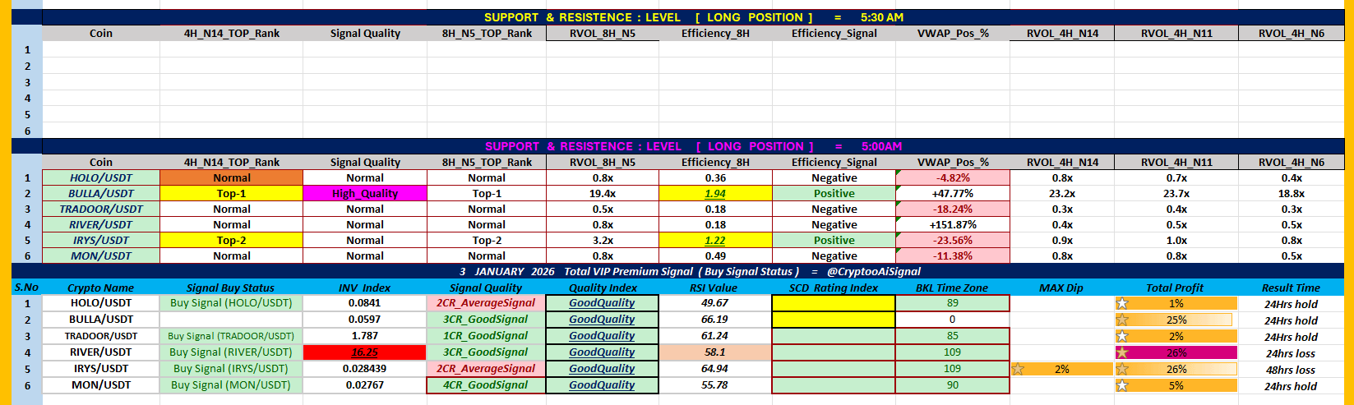The height and width of the screenshot is (405, 1354).
Task: Select the Buy Signal (RIVER/USDT) cell
Action: (231, 352)
